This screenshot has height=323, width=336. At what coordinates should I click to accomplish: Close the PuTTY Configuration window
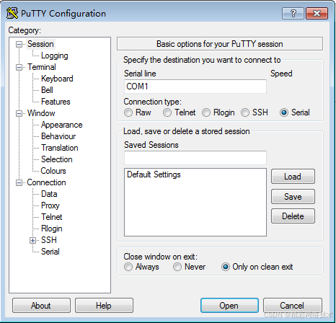click(317, 13)
